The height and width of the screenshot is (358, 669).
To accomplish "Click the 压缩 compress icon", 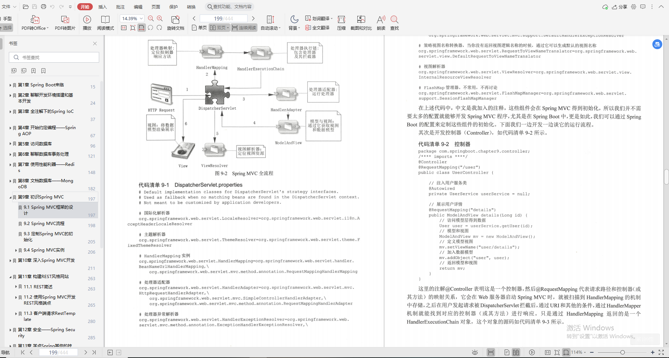I will [x=341, y=23].
